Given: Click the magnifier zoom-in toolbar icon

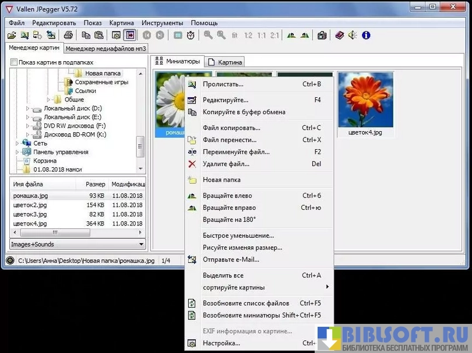Looking at the screenshot, I should coord(208,36).
